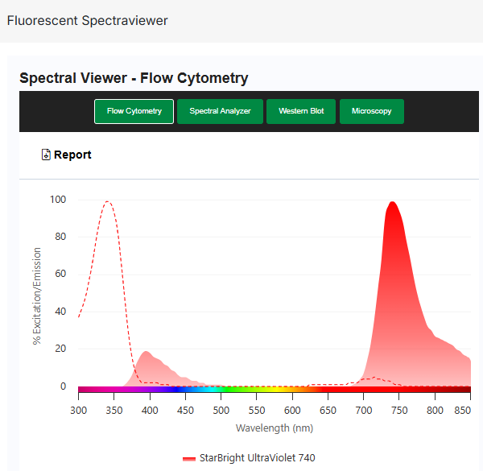Click the dashed excitation peak near 340 nm
Viewport: 483px width, 471px height.
(107, 203)
